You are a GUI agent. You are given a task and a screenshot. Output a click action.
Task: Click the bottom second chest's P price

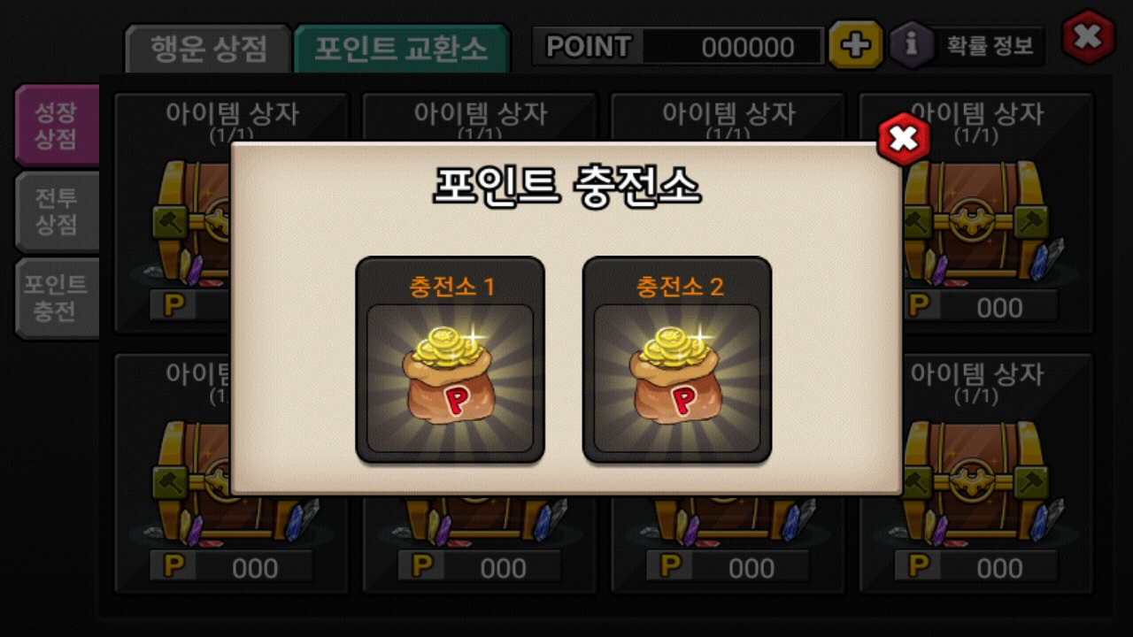click(x=480, y=566)
